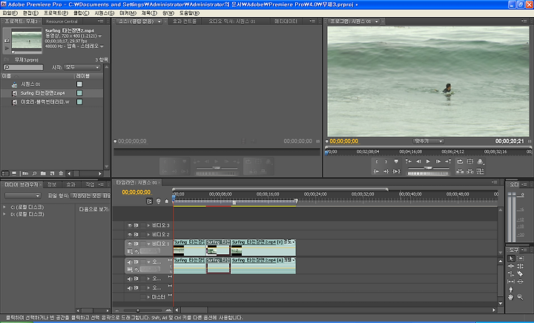Toggle sync lock on 비디오 3 track
The height and width of the screenshot is (323, 534).
[x=136, y=225]
